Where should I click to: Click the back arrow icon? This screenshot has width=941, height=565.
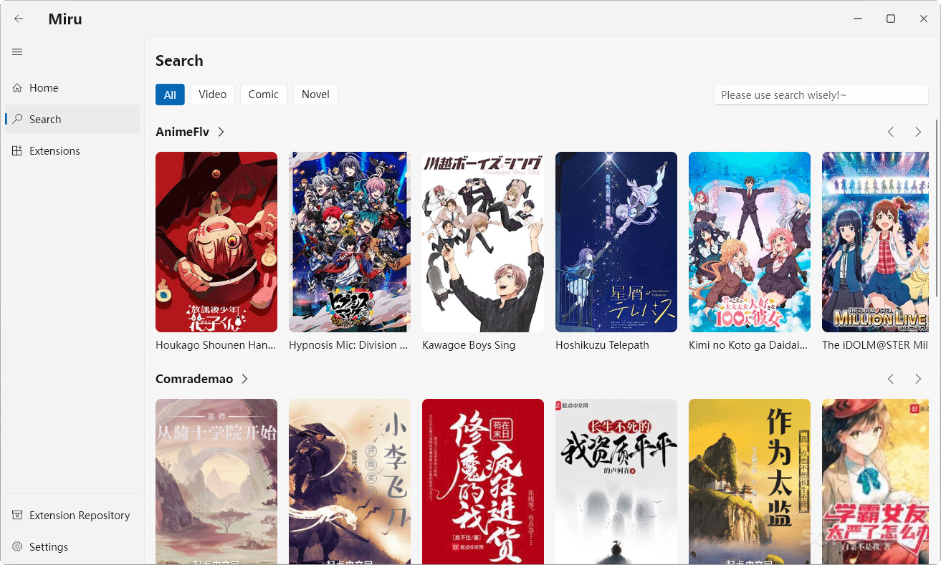coord(19,19)
